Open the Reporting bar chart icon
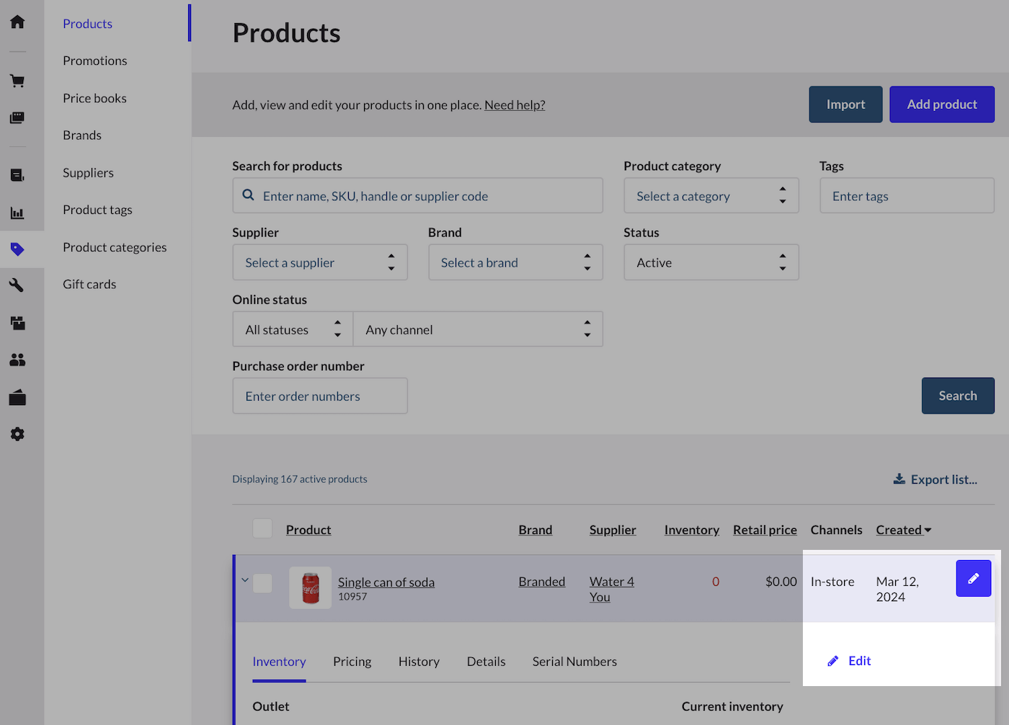This screenshot has width=1009, height=725. (x=17, y=213)
